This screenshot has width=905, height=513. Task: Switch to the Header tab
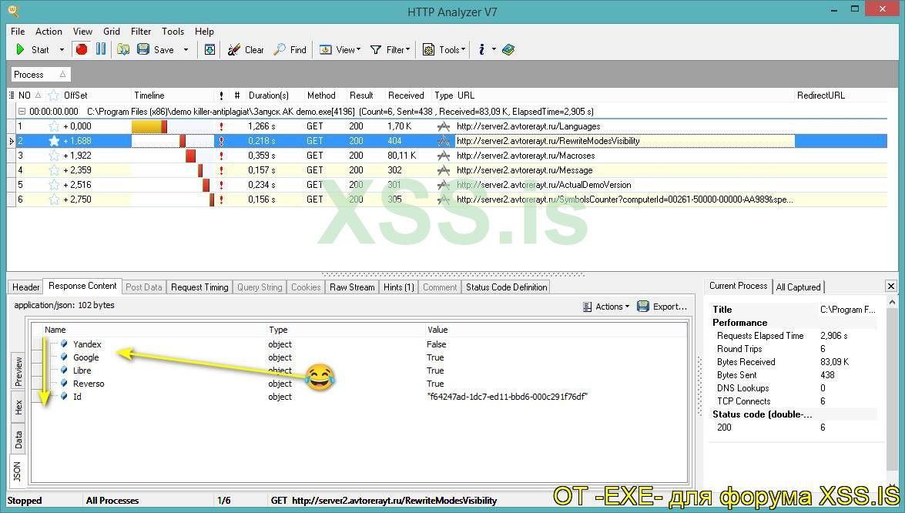pyautogui.click(x=26, y=287)
